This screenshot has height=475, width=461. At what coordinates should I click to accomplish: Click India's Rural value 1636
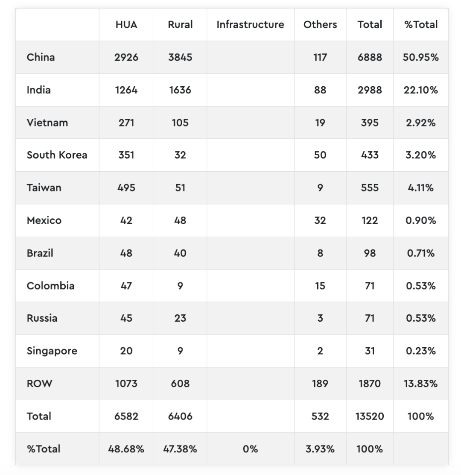coord(180,90)
